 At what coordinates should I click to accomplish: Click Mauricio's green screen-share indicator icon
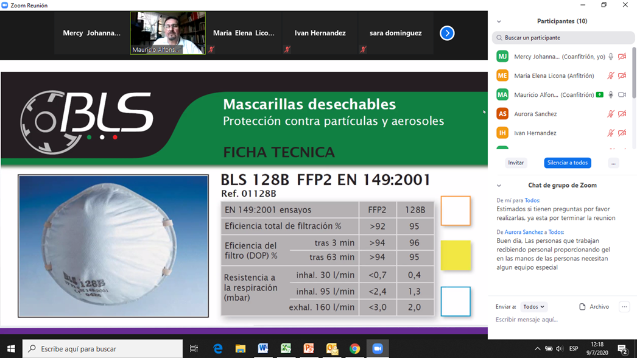[x=600, y=95]
